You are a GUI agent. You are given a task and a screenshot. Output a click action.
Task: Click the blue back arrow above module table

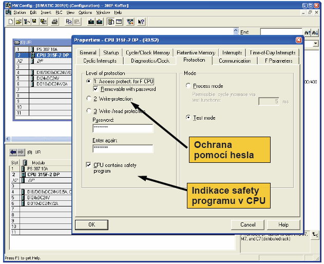[x=13, y=153]
